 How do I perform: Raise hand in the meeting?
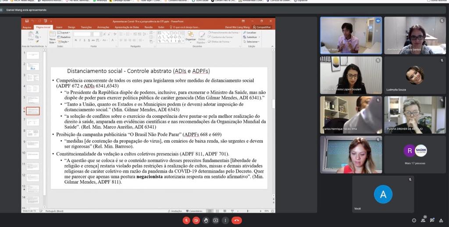[x=205, y=220]
